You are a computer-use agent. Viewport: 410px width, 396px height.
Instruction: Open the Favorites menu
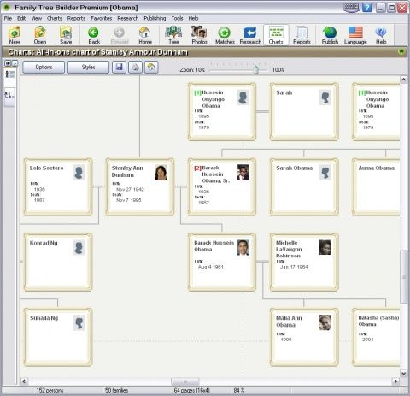tap(101, 18)
